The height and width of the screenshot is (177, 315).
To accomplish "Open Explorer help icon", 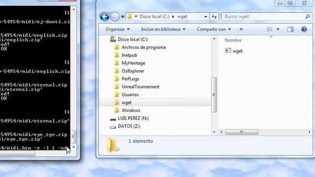I will click(304, 29).
